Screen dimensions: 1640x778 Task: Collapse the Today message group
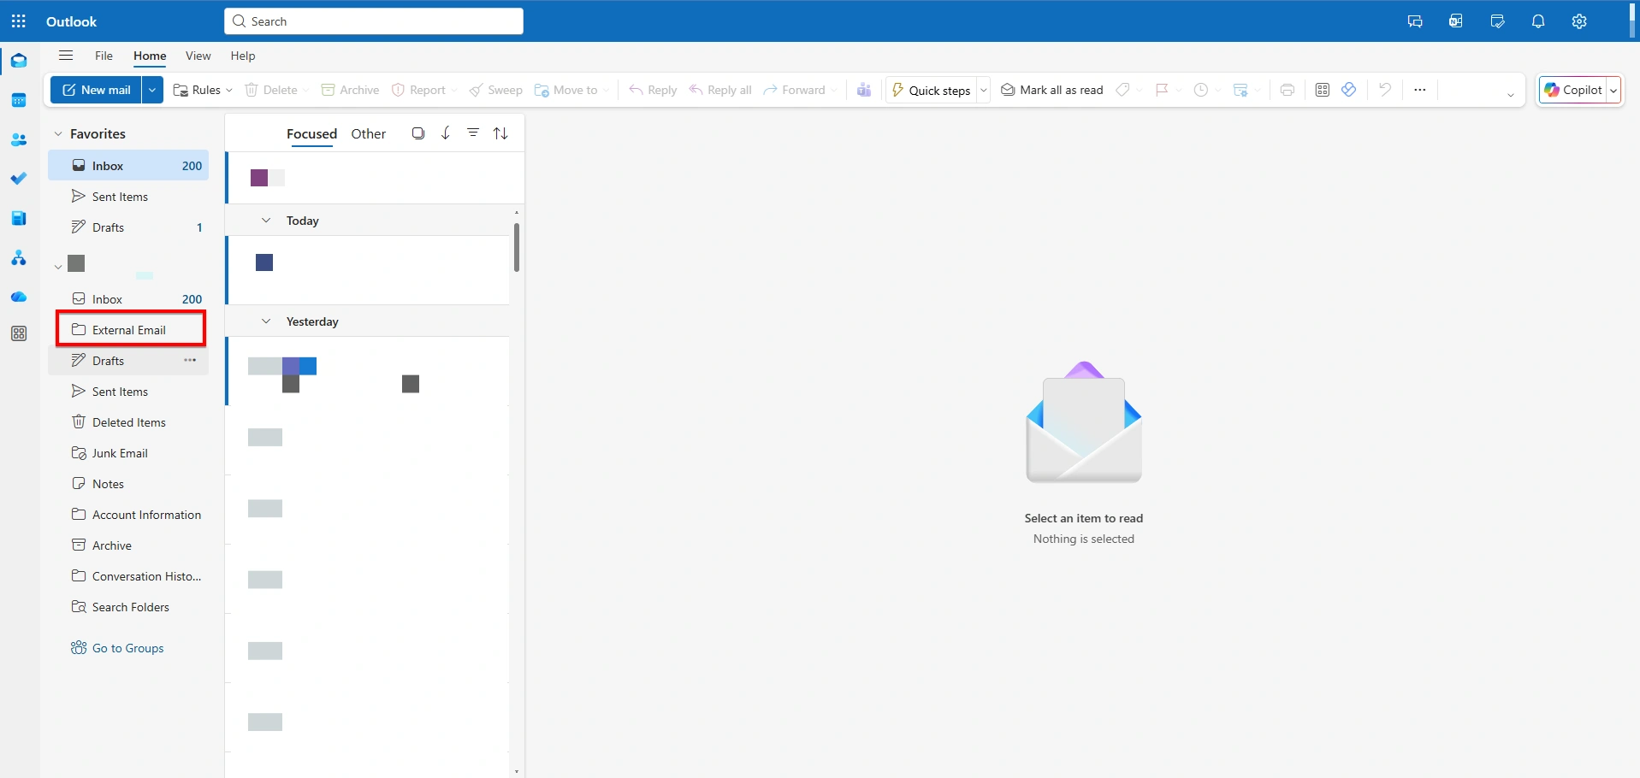pos(266,221)
